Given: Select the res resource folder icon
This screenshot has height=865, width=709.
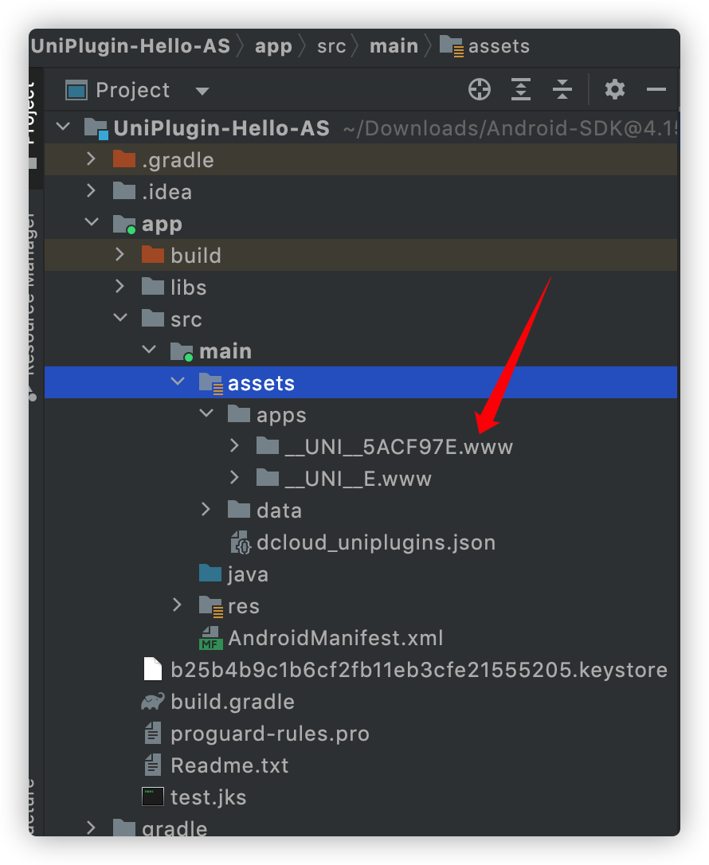Looking at the screenshot, I should point(211,606).
